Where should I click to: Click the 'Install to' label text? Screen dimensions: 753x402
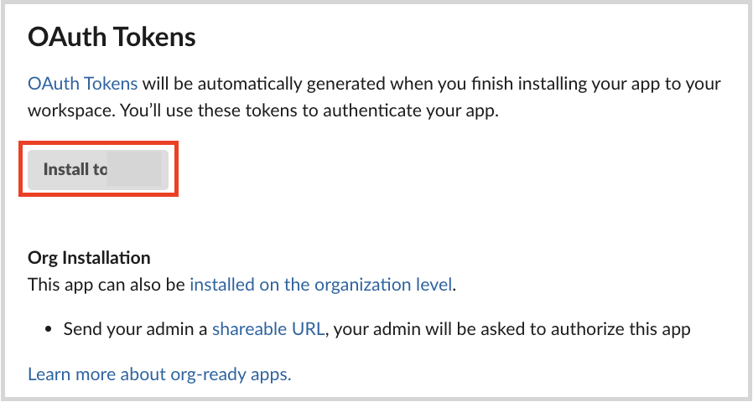point(75,169)
